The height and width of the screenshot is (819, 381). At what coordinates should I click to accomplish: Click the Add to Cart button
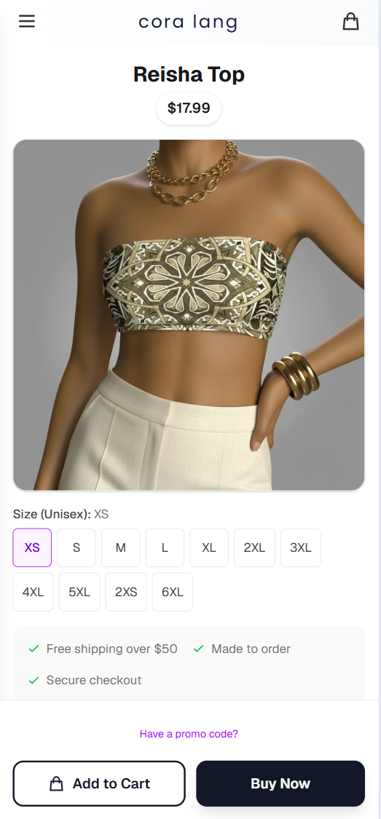pyautogui.click(x=99, y=783)
